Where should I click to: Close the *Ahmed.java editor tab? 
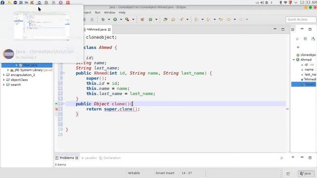click(x=109, y=30)
